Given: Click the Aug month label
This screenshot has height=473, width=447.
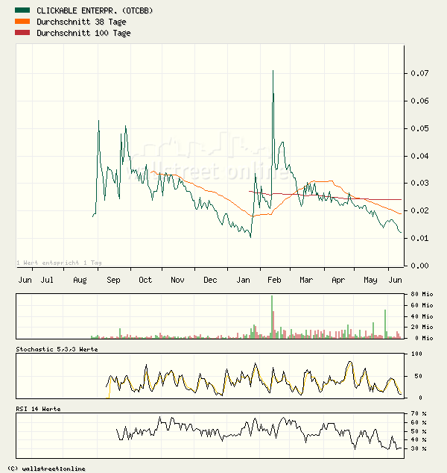Looking at the screenshot, I should pyautogui.click(x=80, y=281).
